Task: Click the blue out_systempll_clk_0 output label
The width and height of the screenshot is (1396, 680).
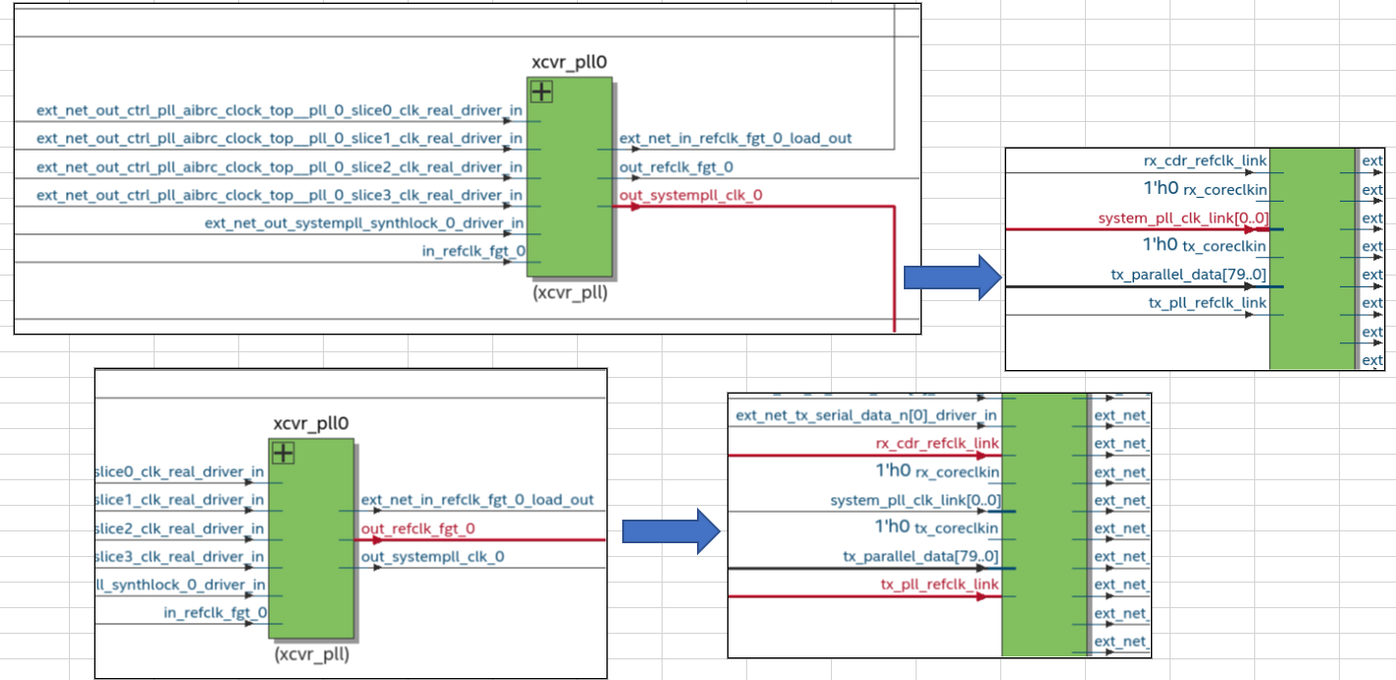Action: point(432,557)
